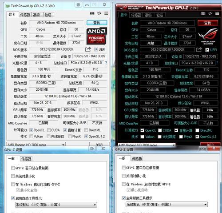222x213 pixels.
Task: Click the refresh icon in ROG GPU-Z window
Action: [210, 13]
